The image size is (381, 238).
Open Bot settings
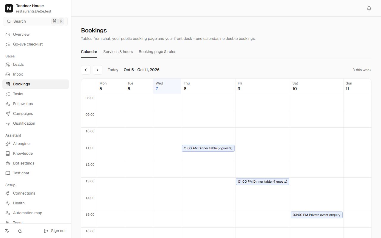[x=35, y=163]
